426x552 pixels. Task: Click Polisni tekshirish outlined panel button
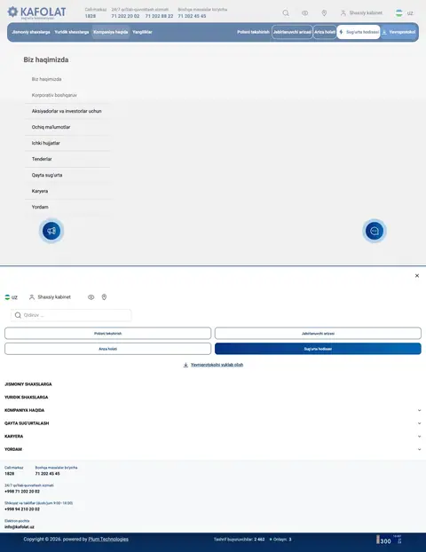click(107, 334)
